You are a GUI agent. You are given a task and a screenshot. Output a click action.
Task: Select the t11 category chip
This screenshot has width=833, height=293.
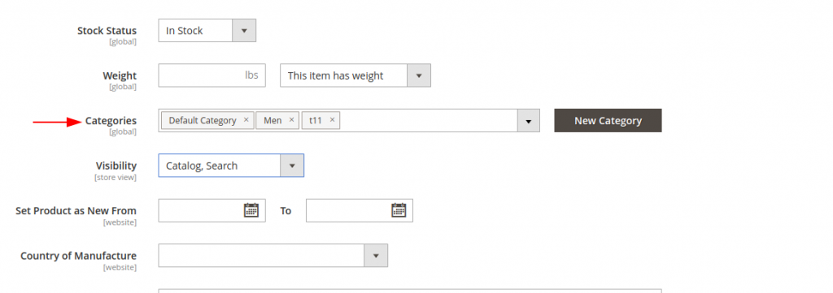[x=316, y=120]
